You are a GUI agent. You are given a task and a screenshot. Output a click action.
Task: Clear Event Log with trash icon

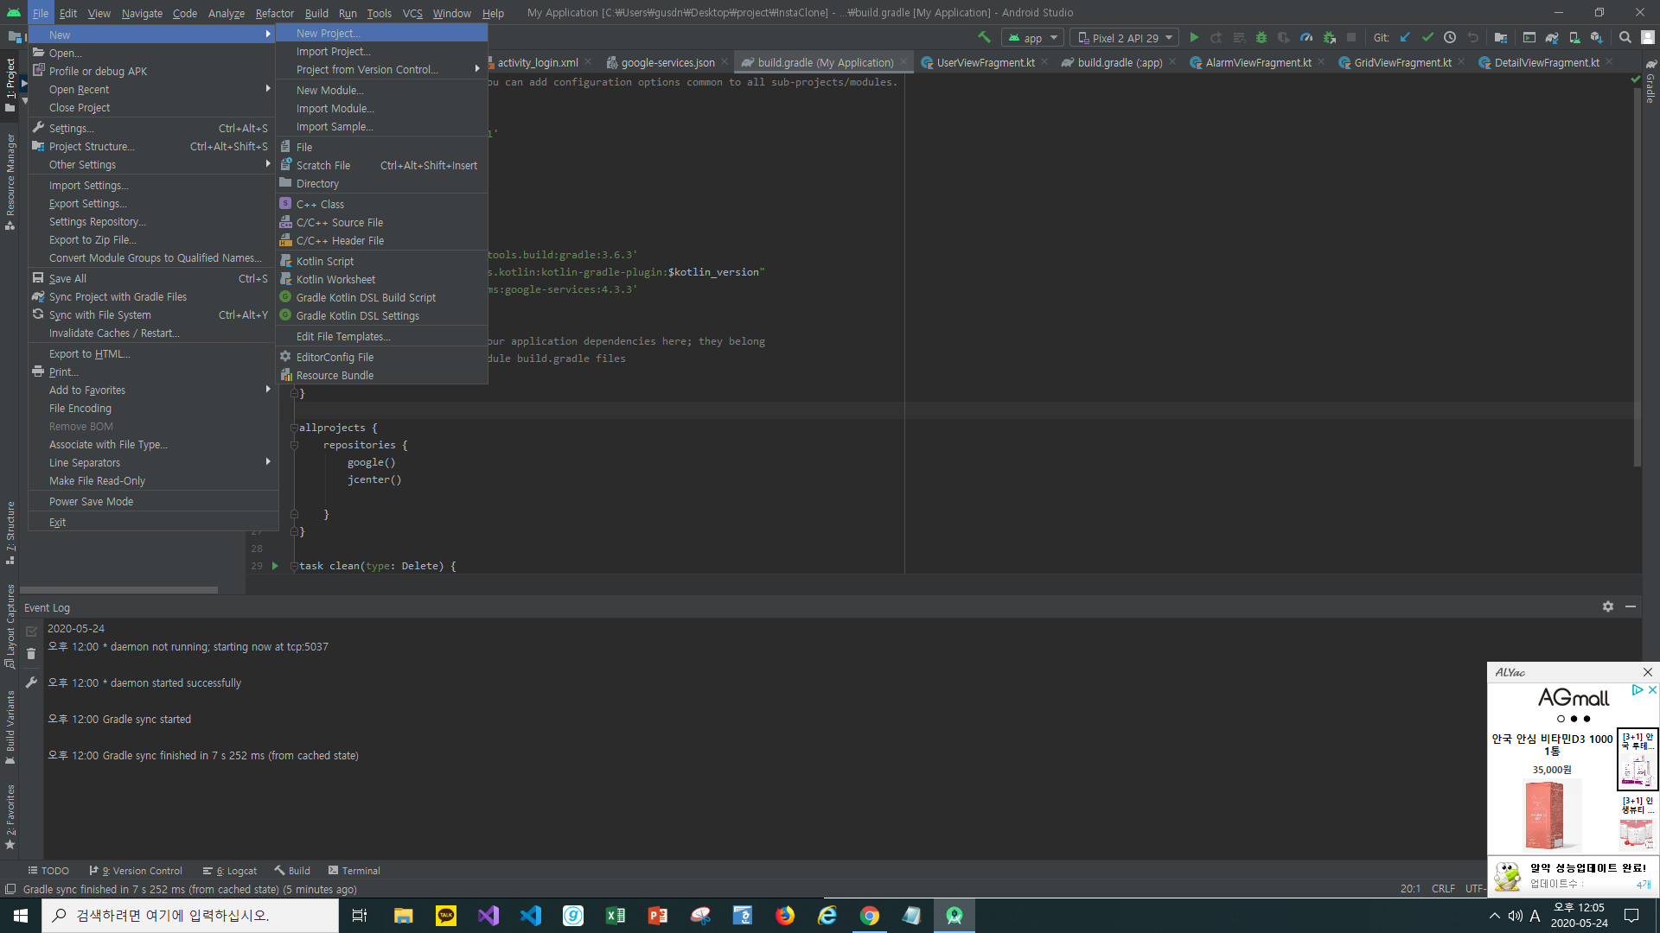[x=31, y=654]
